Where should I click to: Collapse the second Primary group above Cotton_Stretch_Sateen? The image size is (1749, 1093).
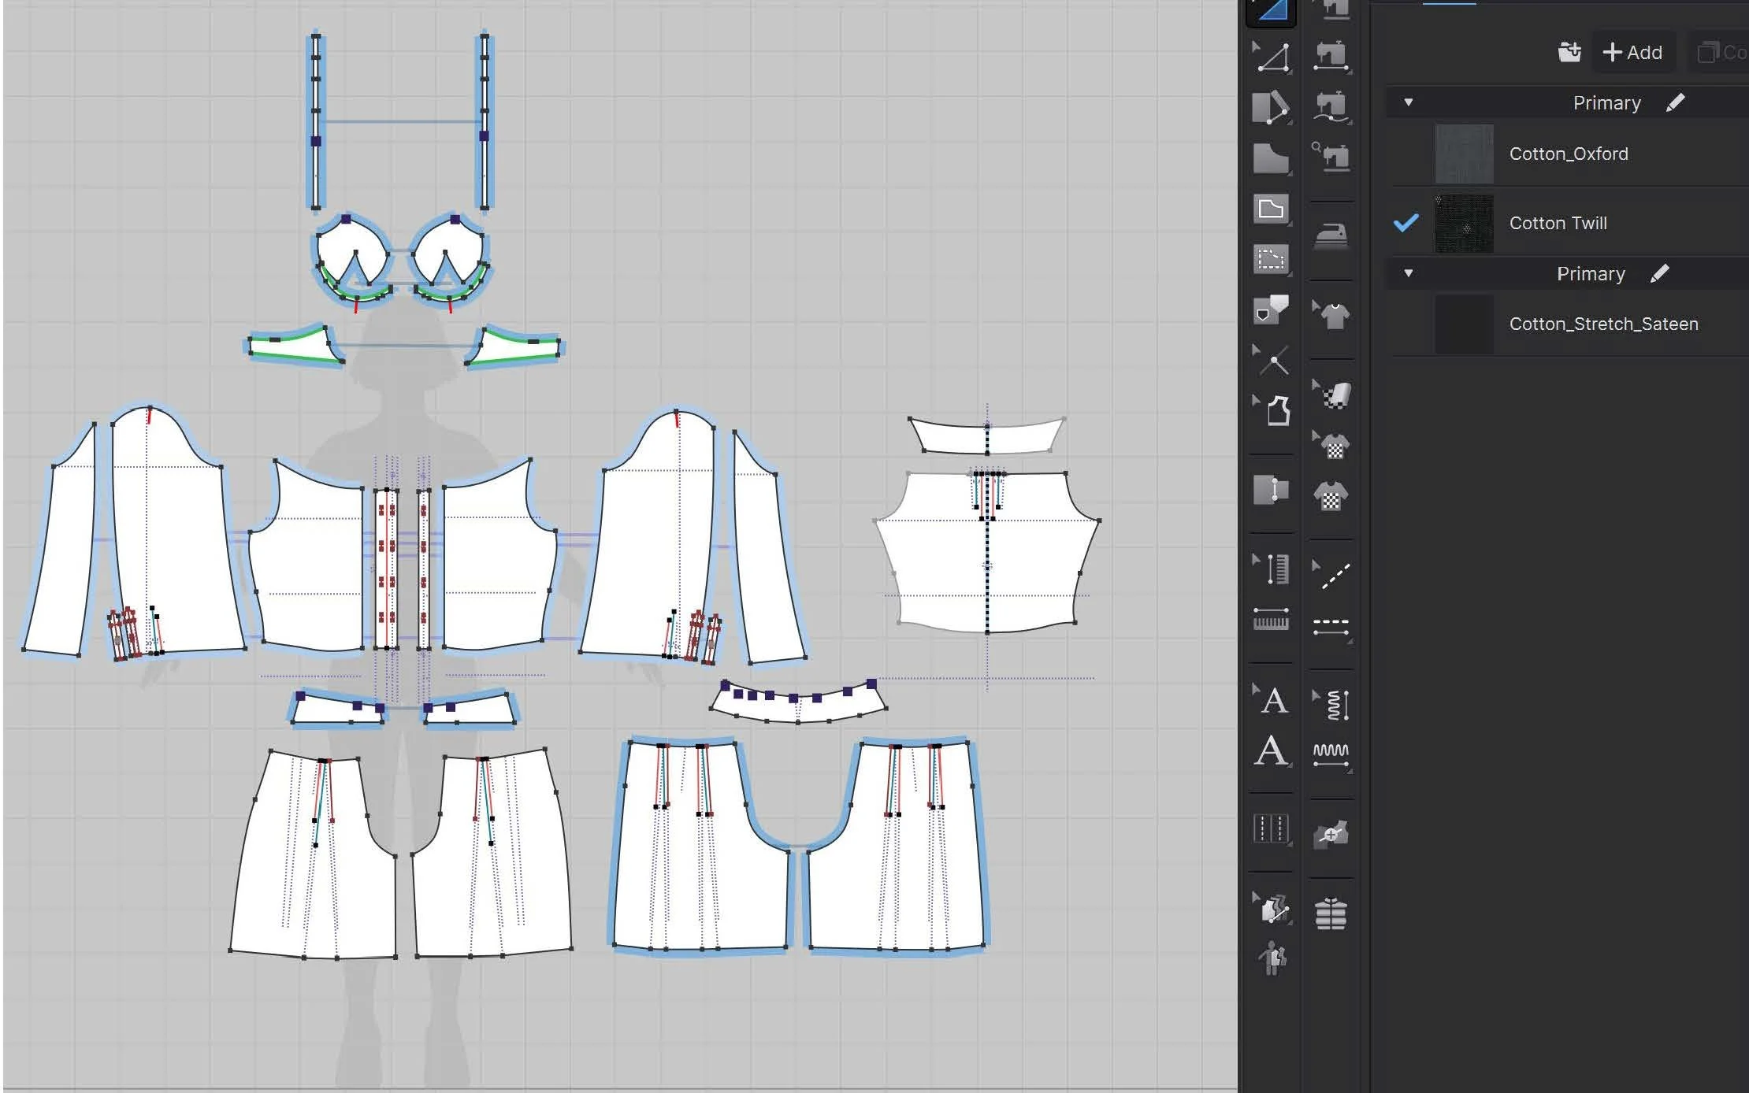pos(1409,273)
